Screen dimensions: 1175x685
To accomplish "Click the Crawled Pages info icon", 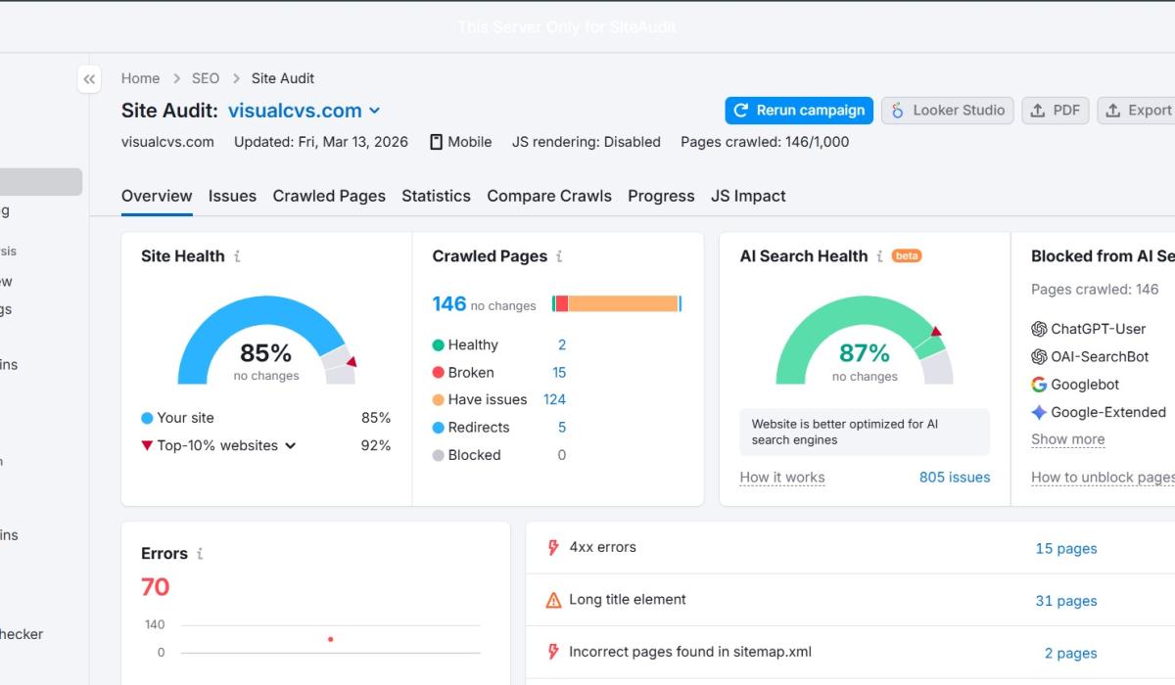I will click(559, 256).
